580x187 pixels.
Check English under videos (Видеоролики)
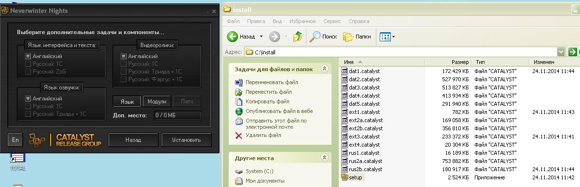tap(124, 56)
